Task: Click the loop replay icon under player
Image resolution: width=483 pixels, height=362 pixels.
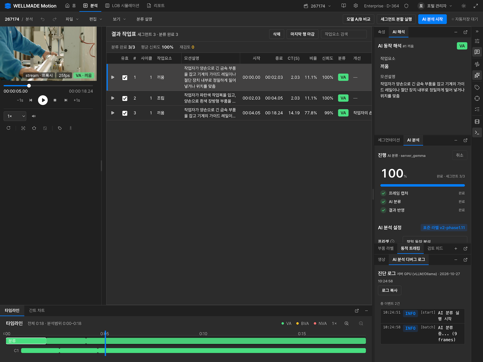Action: click(x=8, y=128)
